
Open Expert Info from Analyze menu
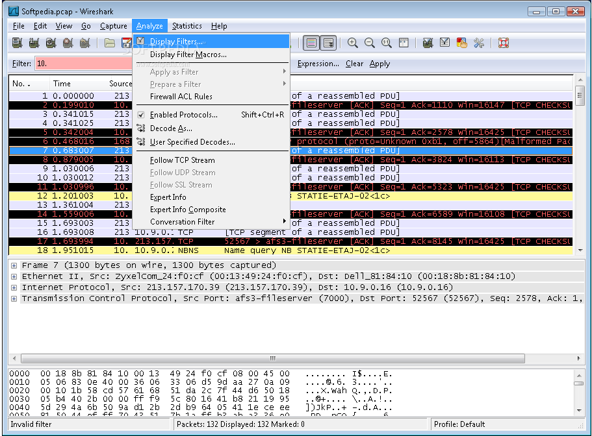click(x=168, y=197)
